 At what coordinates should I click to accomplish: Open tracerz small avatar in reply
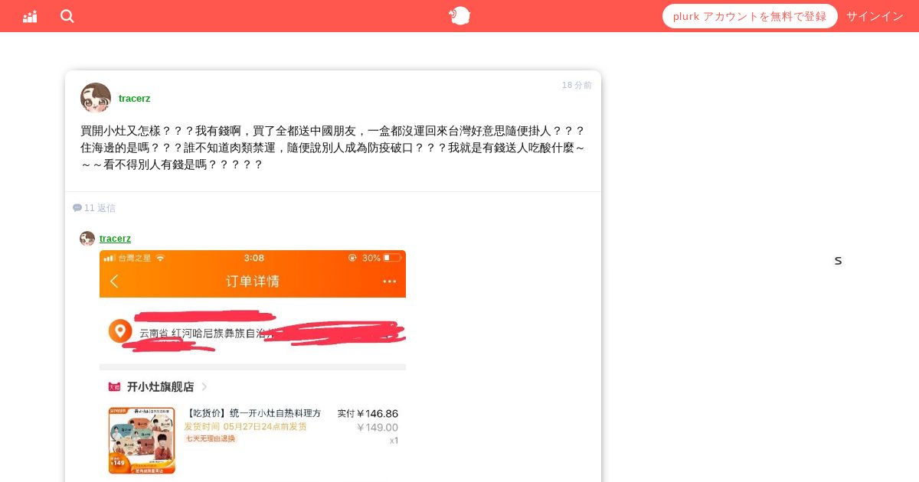coord(87,239)
